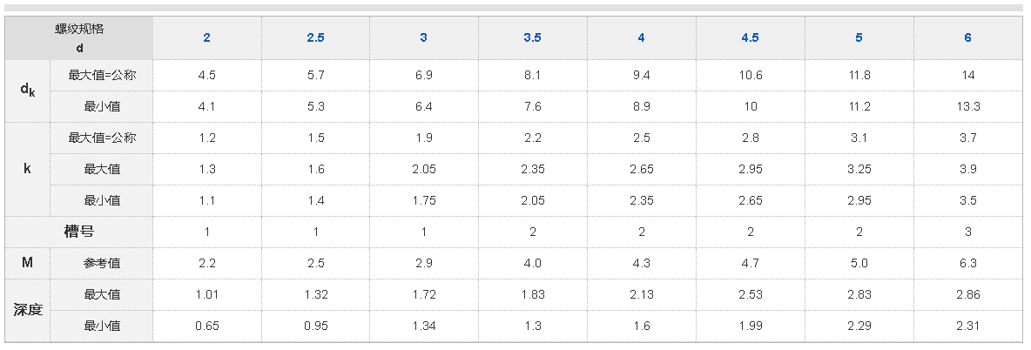Viewport: 1031px width, 350px height.
Task: Open the 3.5 thread size header link
Action: pyautogui.click(x=532, y=37)
